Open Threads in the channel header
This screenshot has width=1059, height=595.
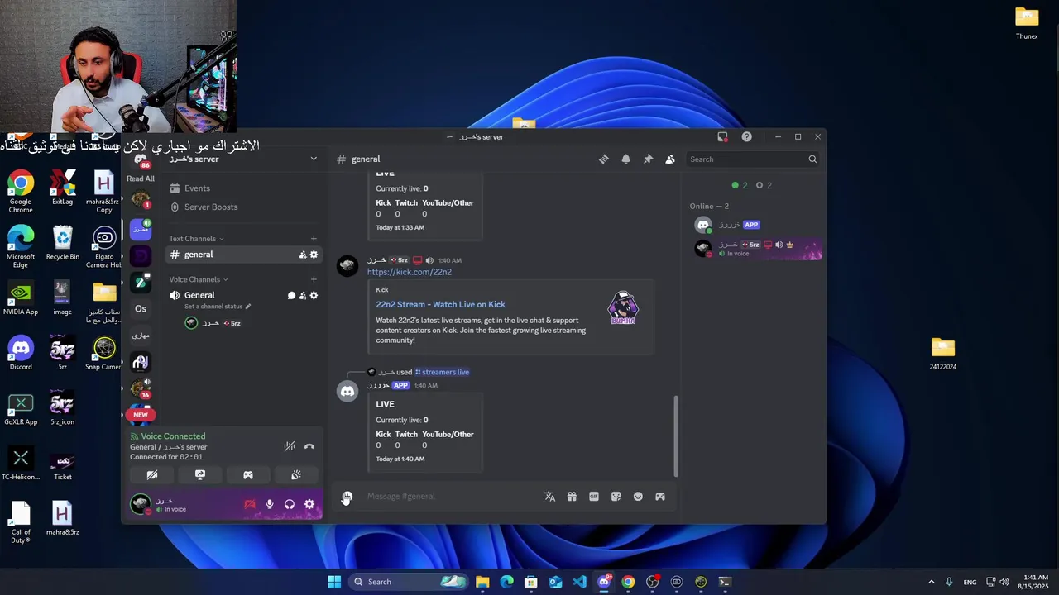coord(604,159)
